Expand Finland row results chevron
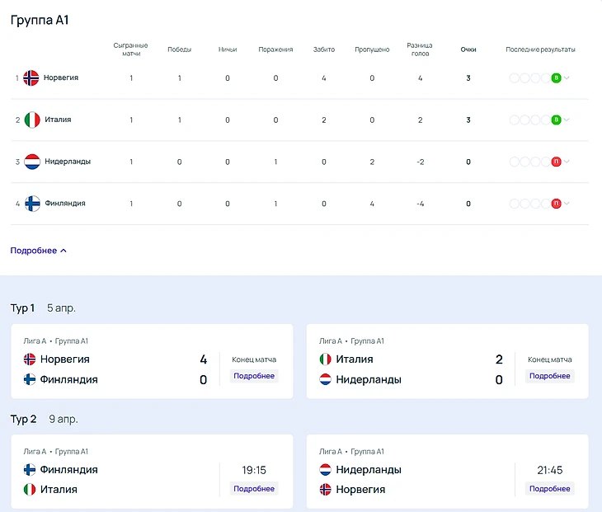602x512 pixels. point(567,204)
